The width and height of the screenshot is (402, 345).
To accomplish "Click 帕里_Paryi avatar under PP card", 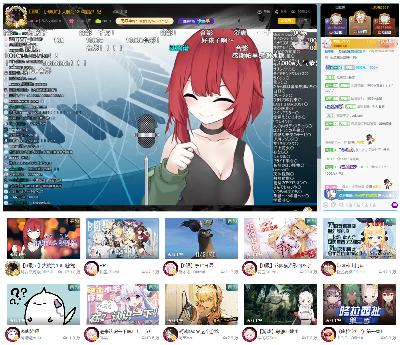I will 92,269.
